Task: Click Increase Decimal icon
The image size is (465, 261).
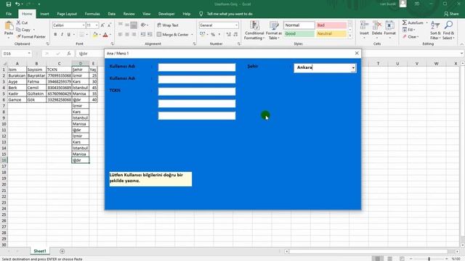Action: (229, 35)
